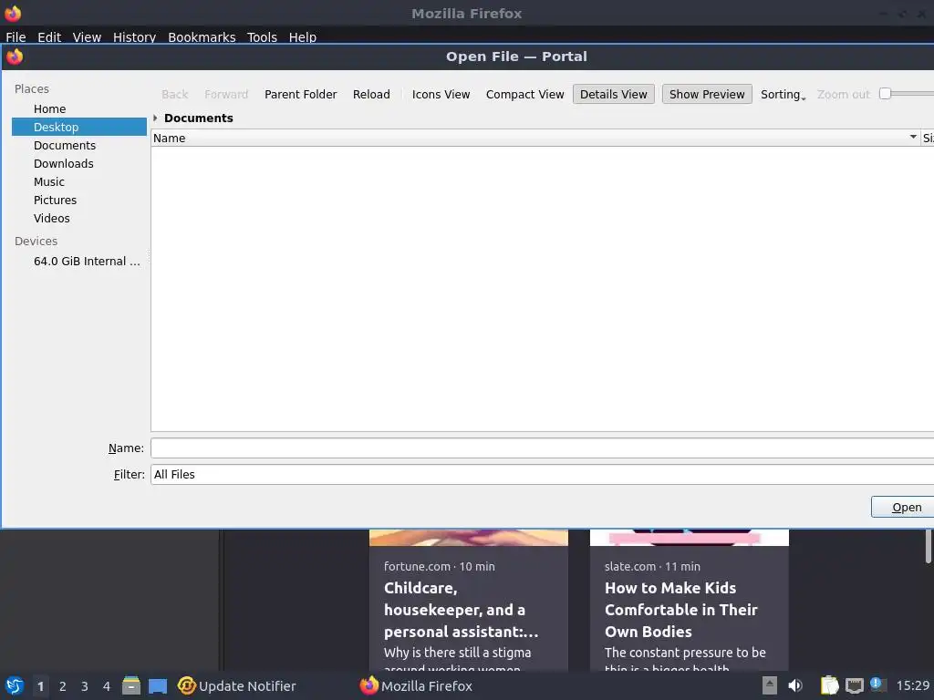
Task: Click the network monitor tray icon
Action: pos(854,685)
